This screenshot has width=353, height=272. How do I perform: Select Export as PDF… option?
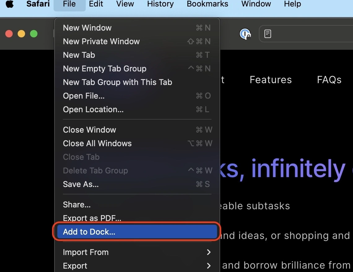click(92, 218)
